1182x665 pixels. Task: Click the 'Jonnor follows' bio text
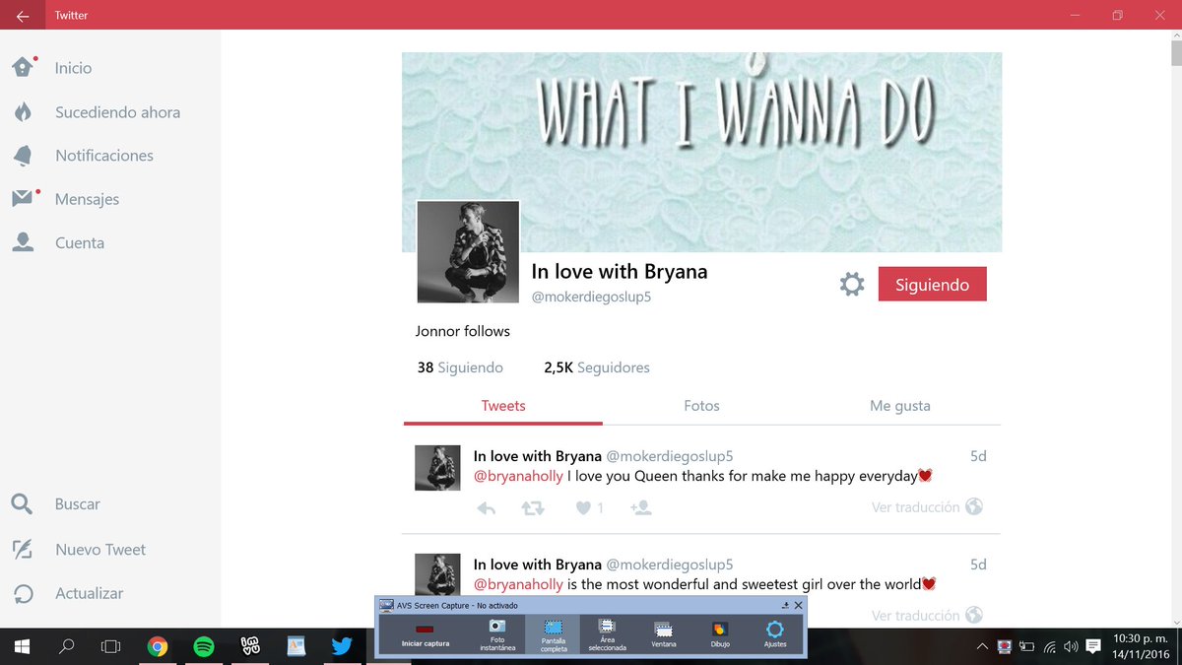click(x=463, y=331)
